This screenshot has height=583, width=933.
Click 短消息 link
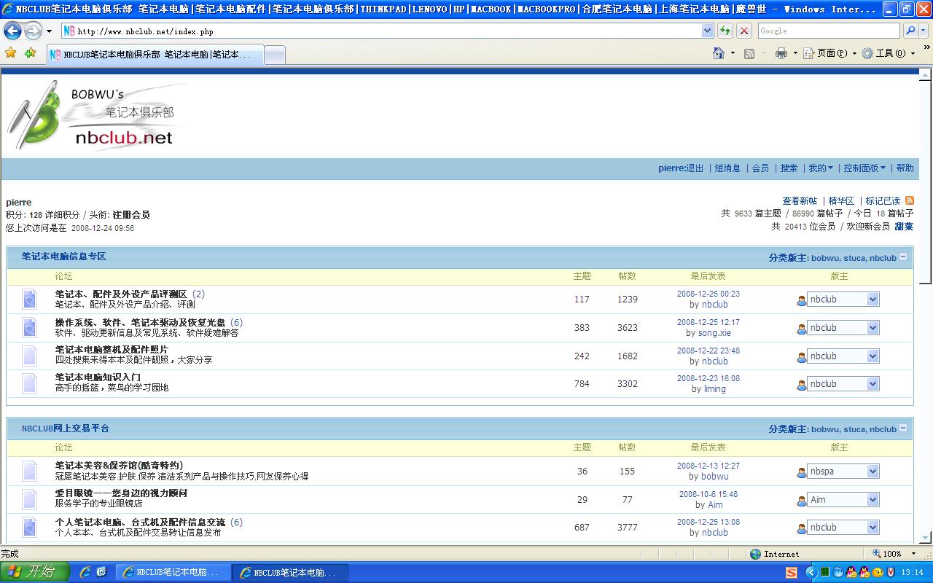pyautogui.click(x=727, y=168)
